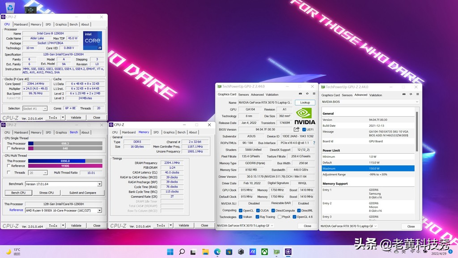Screen dimensions: 458x258
Task: Click the Microsoft Store taskbar icon
Action: 229,252
